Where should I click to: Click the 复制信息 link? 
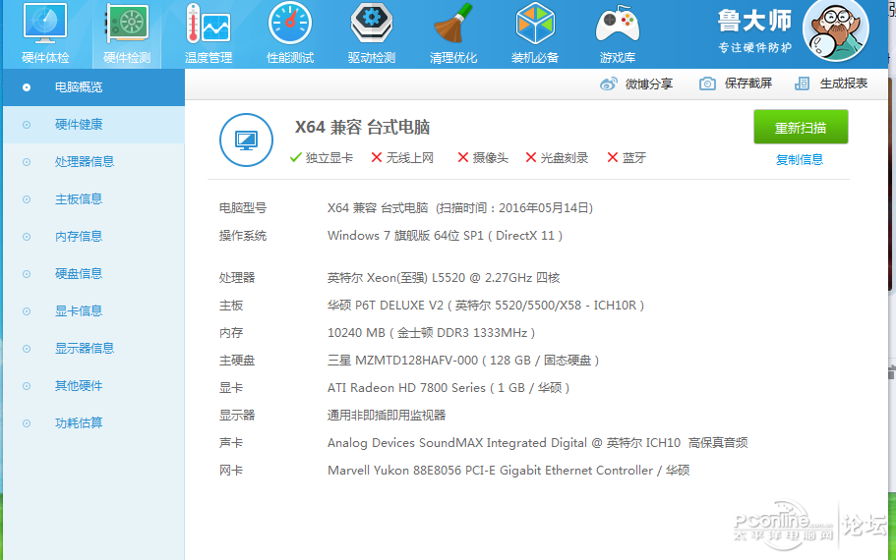[800, 160]
